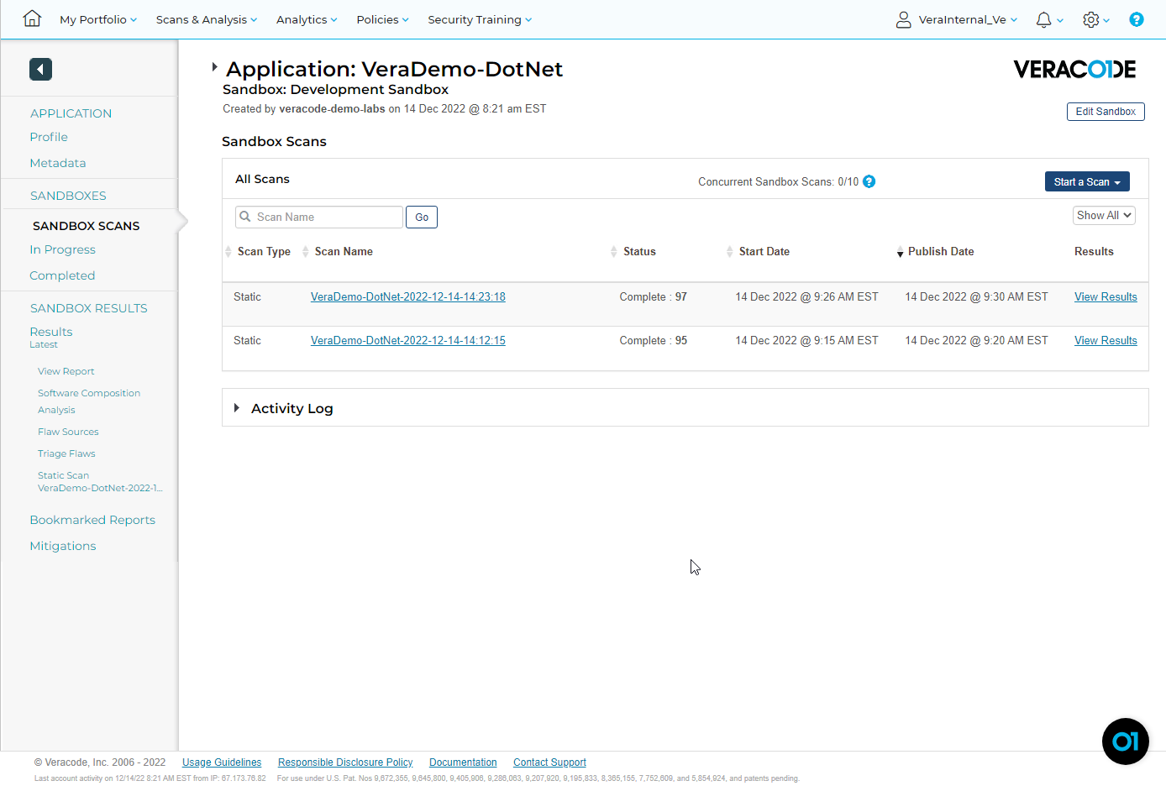Open the chat widget in bottom corner
Screen dimensions: 1166x786
[x=1125, y=741]
